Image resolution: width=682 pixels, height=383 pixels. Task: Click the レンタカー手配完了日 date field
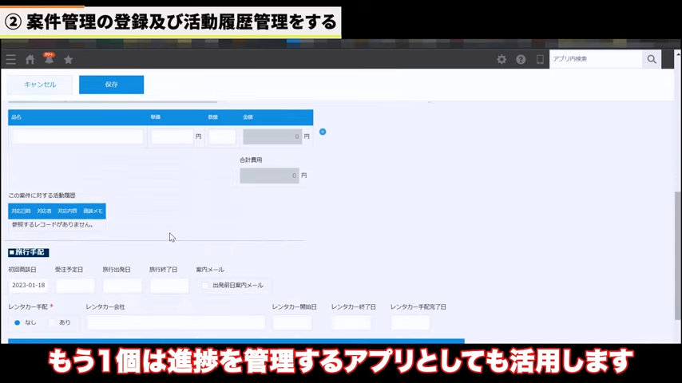[410, 322]
